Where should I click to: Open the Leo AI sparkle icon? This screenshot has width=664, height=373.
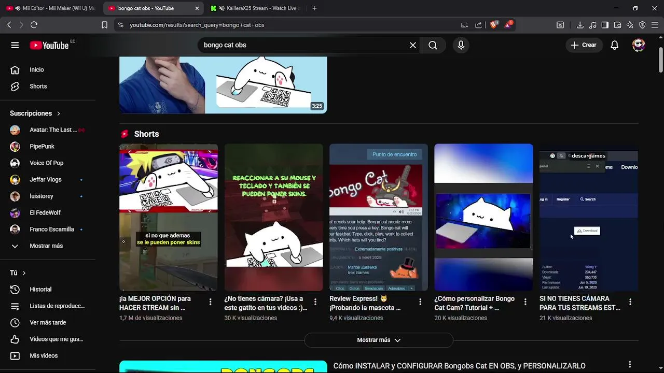click(630, 25)
